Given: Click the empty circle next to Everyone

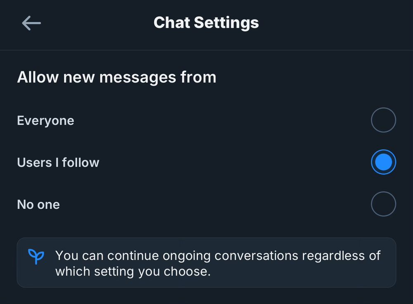Looking at the screenshot, I should click(x=383, y=120).
